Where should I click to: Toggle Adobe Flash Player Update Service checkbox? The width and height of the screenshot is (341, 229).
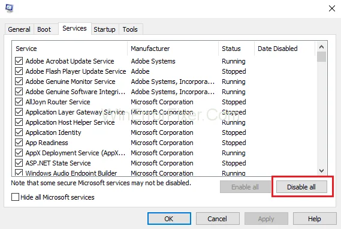pos(19,71)
